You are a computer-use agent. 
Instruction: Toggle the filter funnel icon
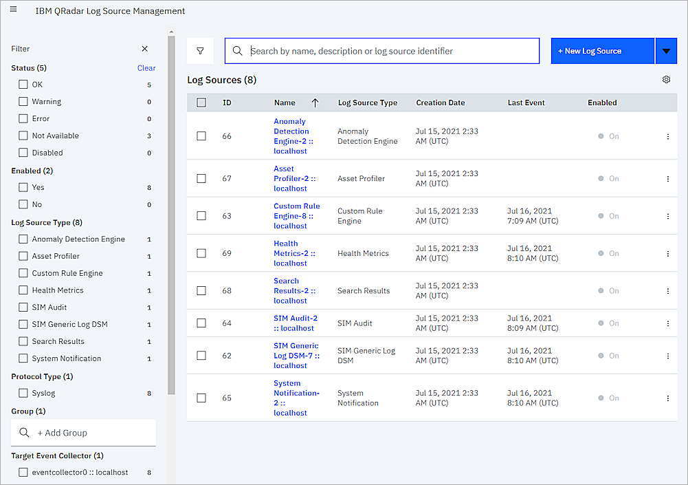pos(200,51)
